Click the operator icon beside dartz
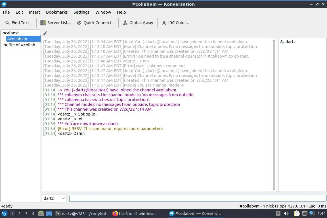Viewport: 327px width, 218px height. pyautogui.click(x=282, y=42)
